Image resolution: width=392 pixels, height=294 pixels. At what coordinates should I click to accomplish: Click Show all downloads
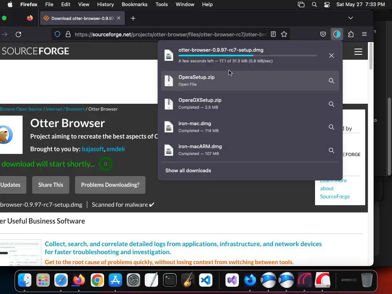[x=188, y=170]
